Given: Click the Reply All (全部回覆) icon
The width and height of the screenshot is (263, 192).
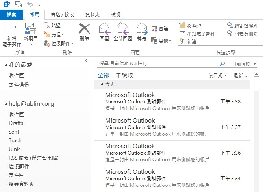Looking at the screenshot, I should [122, 28].
